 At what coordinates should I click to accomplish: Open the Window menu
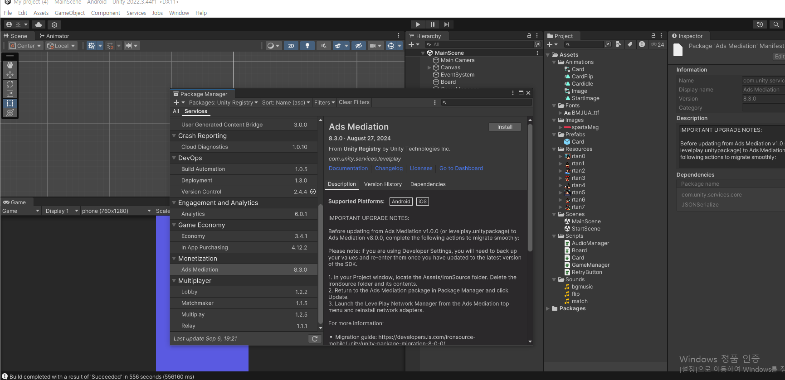click(x=179, y=13)
